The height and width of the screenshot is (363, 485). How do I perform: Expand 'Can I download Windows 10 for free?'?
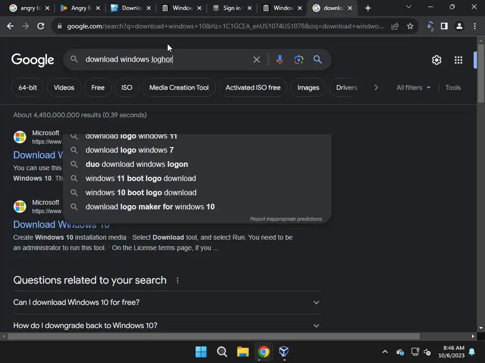point(167,302)
